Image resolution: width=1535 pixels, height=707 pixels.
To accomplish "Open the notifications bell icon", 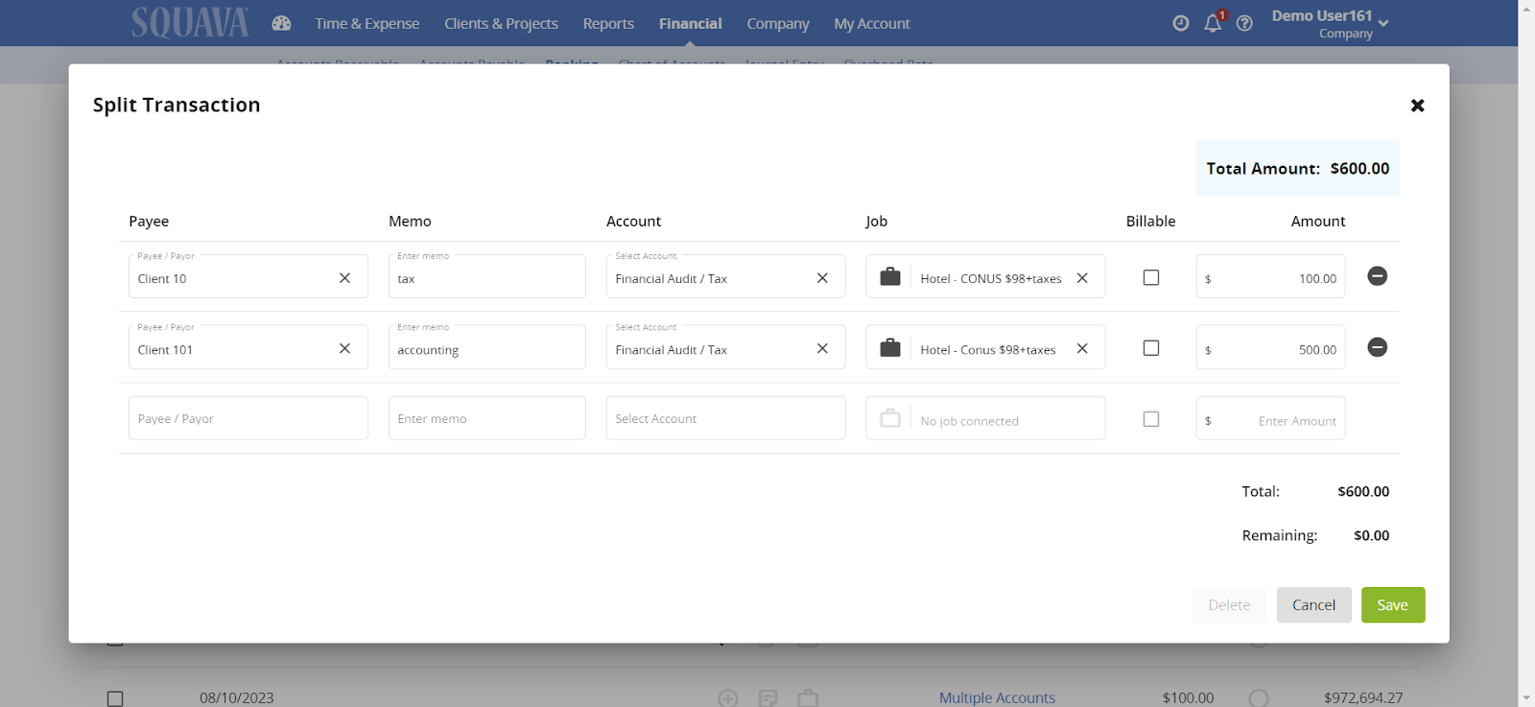I will click(x=1213, y=23).
